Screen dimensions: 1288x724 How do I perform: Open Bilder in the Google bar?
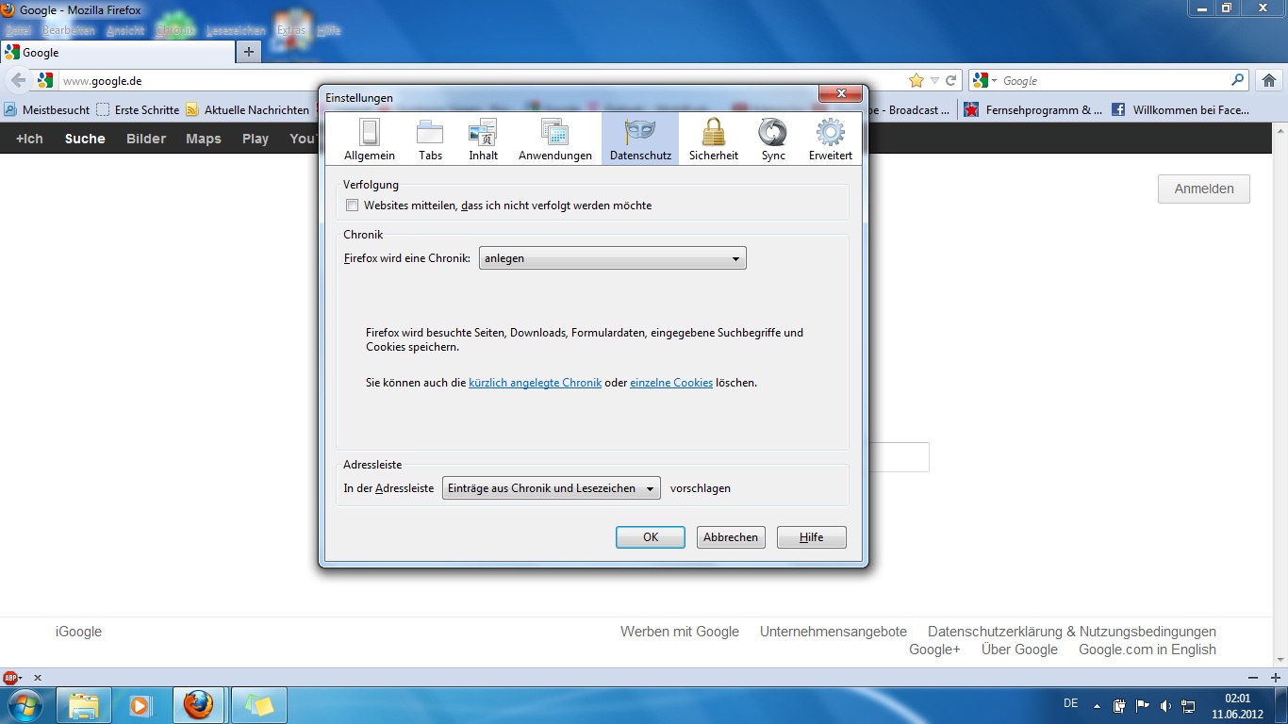(x=146, y=139)
